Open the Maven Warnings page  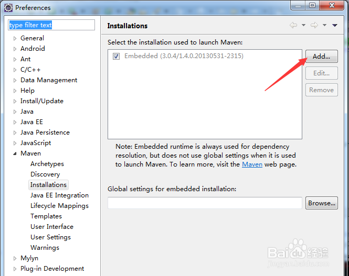pos(45,248)
